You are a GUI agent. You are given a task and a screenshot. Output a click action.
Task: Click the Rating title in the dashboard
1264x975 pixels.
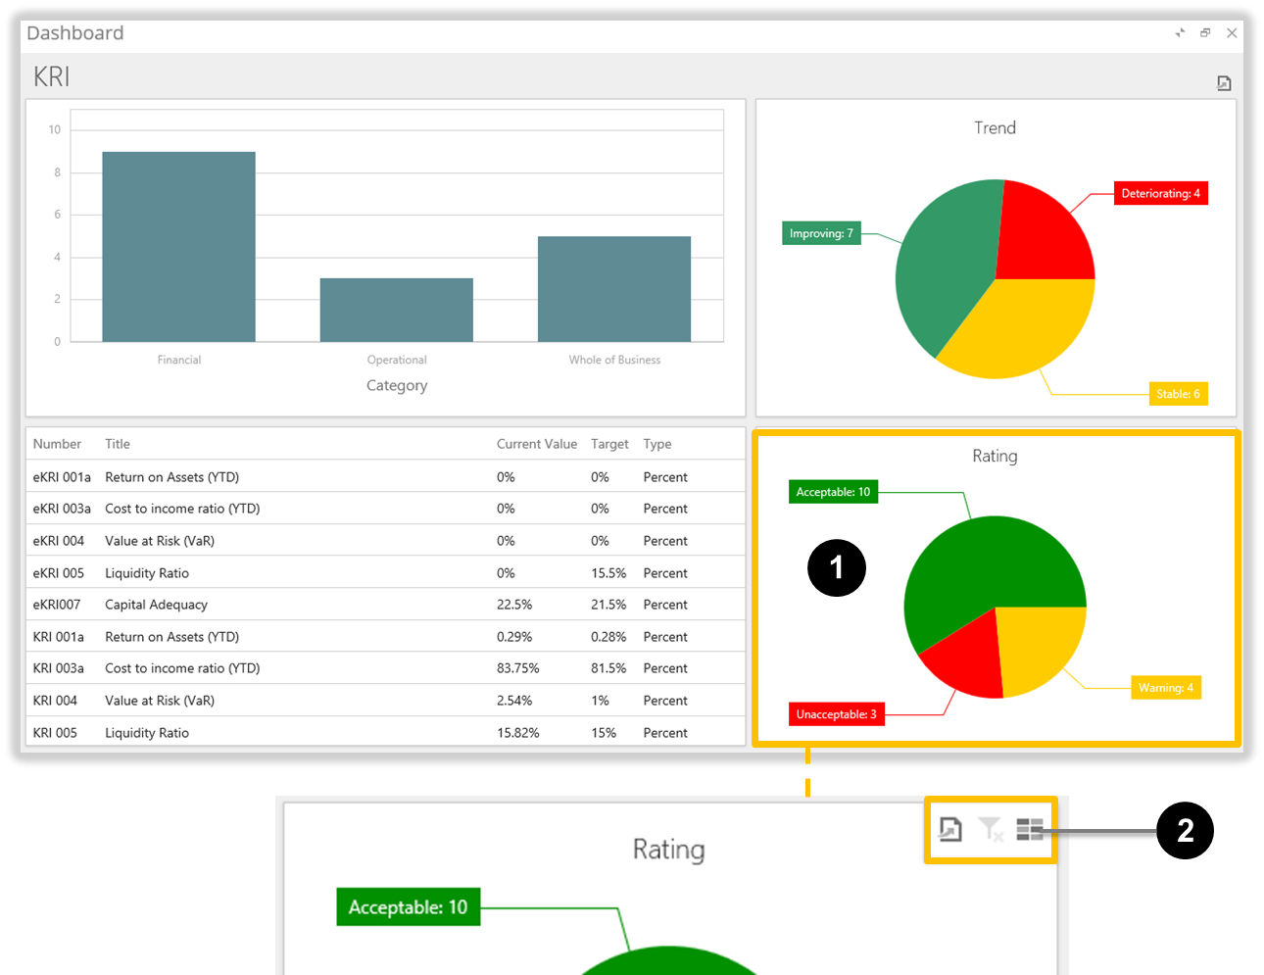pos(996,457)
